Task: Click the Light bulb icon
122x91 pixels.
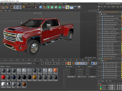Action: click(79, 7)
